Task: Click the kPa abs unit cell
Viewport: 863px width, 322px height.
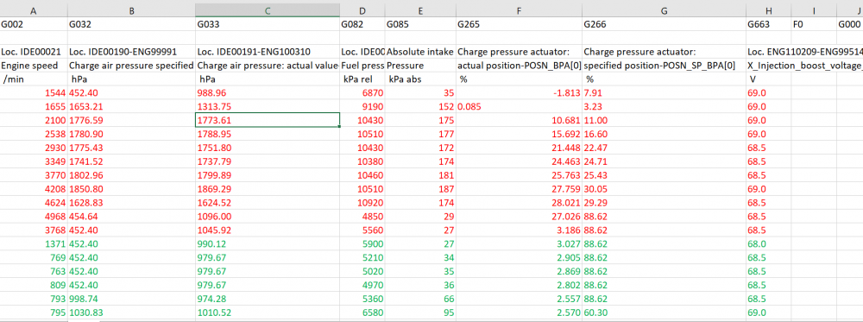Action: click(x=420, y=79)
